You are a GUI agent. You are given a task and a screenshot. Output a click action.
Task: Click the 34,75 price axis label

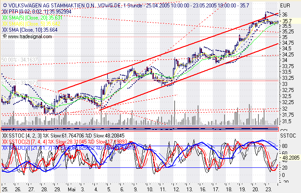(x=288, y=43)
